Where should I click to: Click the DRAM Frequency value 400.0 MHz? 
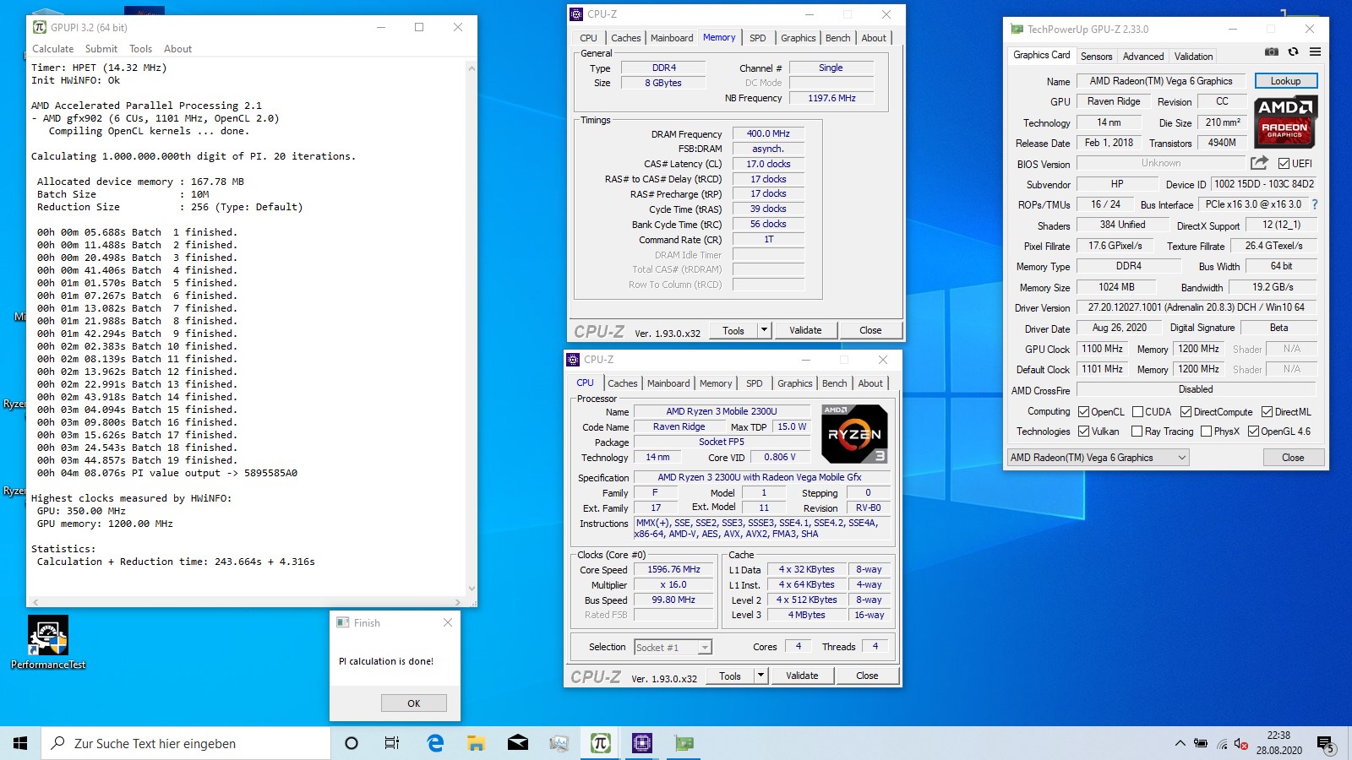[x=768, y=133]
